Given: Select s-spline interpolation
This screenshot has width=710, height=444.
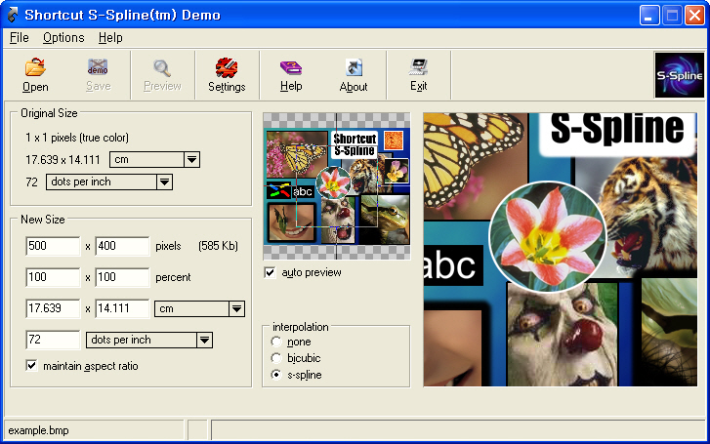Looking at the screenshot, I should [275, 375].
